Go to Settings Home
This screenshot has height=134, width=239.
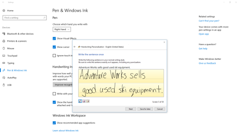pos(10,10)
